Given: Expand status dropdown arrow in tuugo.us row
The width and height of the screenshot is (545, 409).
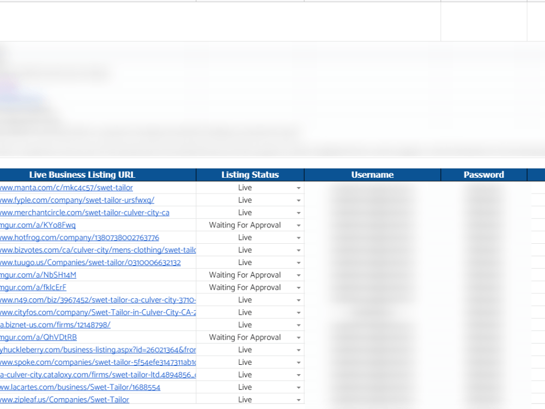Looking at the screenshot, I should tap(299, 263).
